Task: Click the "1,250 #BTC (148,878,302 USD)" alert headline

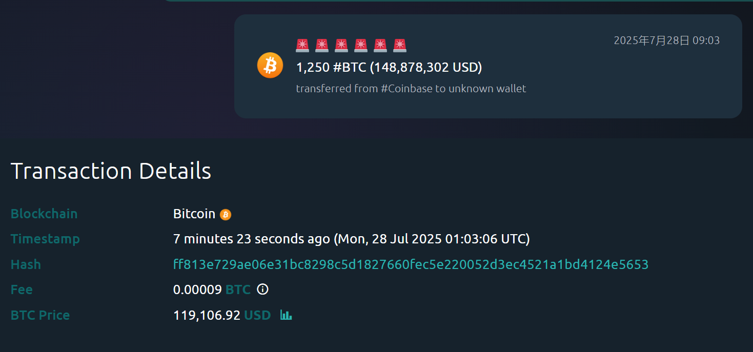Action: [389, 67]
